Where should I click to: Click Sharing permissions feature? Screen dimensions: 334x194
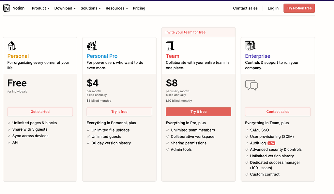tap(189, 143)
